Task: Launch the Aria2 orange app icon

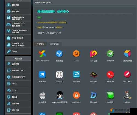Action: [76, 54]
